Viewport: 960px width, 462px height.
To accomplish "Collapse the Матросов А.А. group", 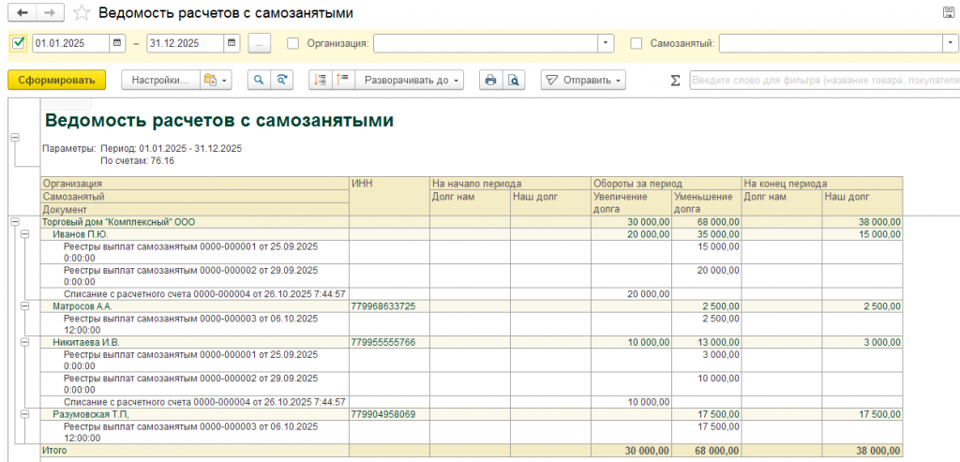I will pos(25,305).
